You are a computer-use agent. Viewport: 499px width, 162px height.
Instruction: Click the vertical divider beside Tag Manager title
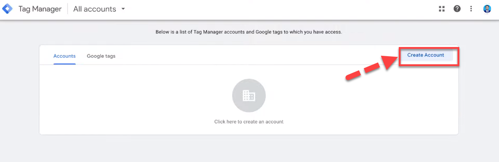[68, 9]
